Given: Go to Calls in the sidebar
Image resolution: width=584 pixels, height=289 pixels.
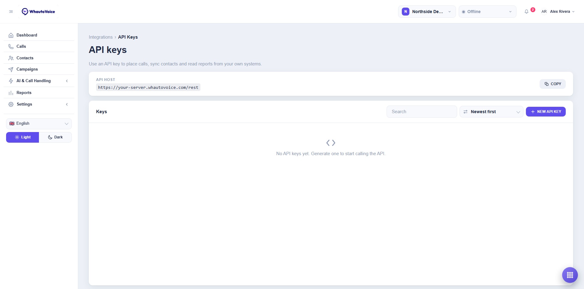Looking at the screenshot, I should pos(39,47).
